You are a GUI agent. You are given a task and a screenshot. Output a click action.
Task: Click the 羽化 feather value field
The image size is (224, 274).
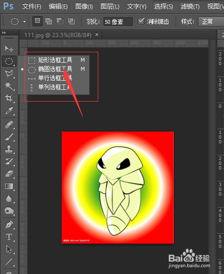[x=118, y=22]
